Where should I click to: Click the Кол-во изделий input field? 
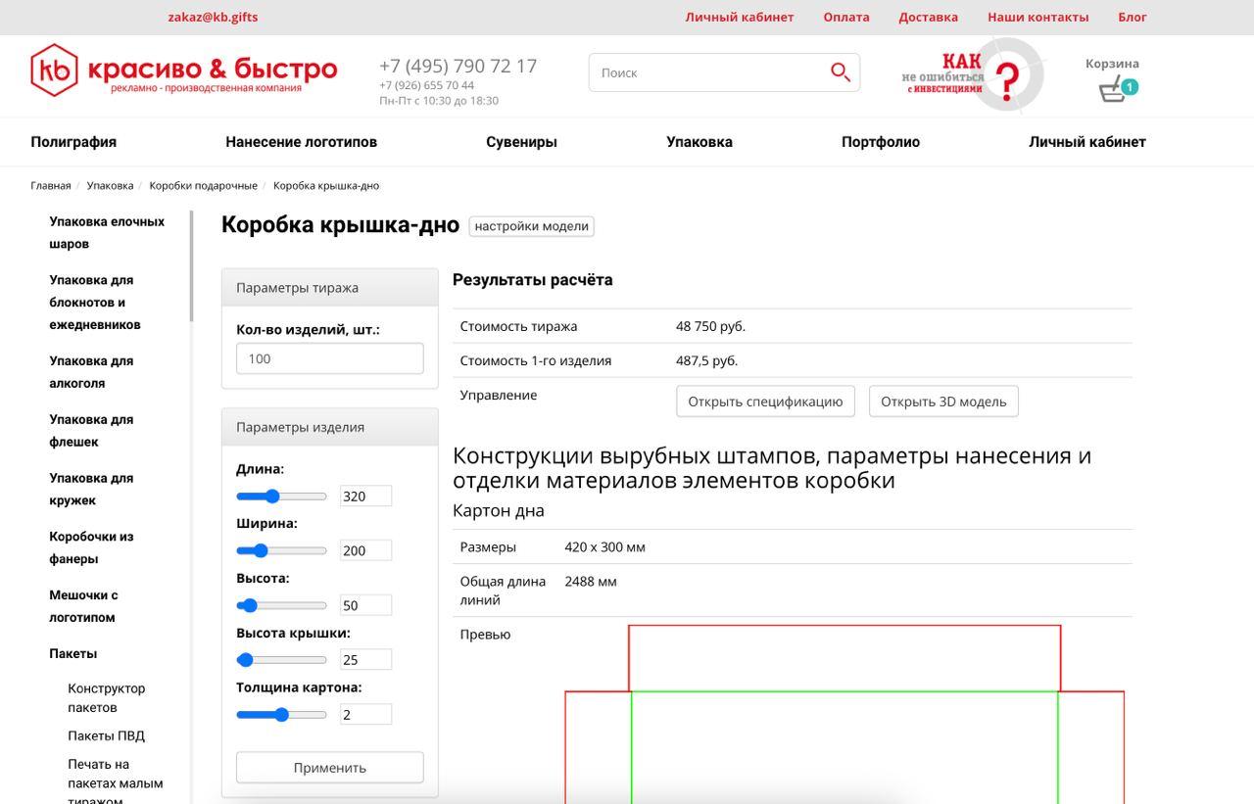click(x=329, y=358)
